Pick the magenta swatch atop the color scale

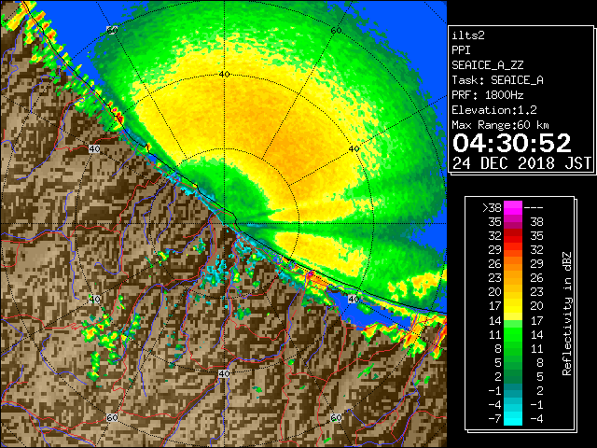tap(513, 207)
